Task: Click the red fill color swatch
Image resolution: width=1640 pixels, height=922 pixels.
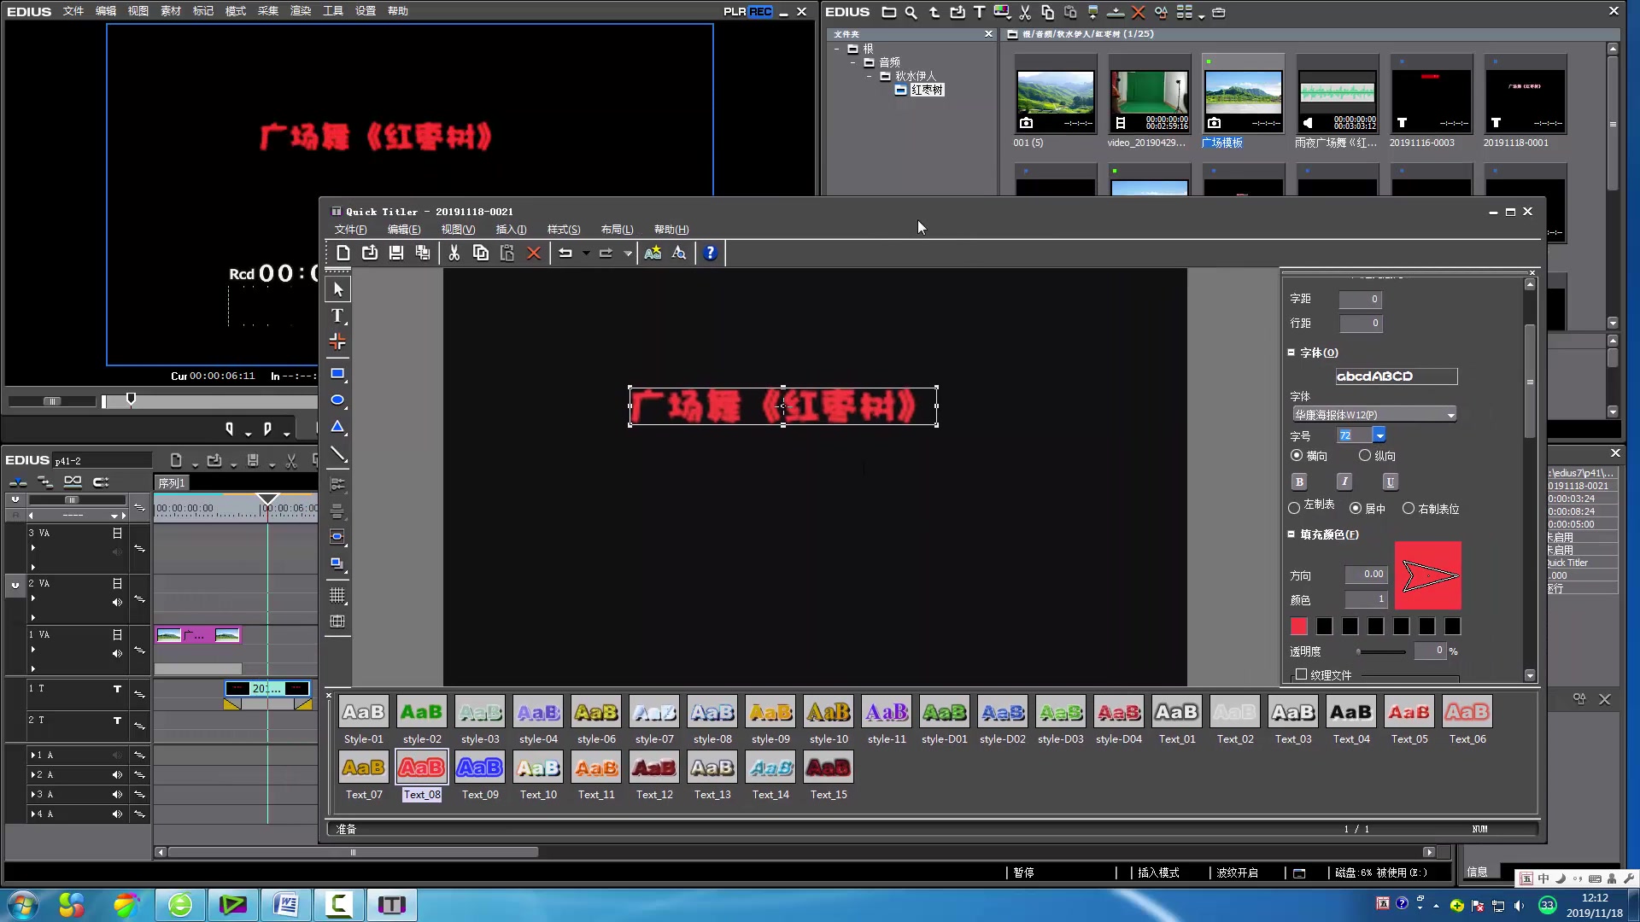Action: tap(1298, 627)
